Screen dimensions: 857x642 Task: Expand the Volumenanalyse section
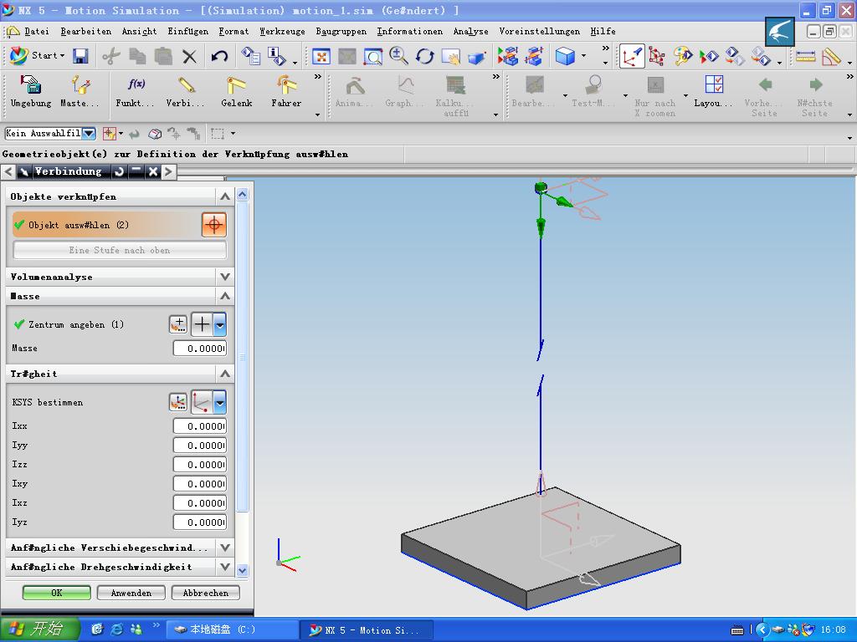click(224, 276)
